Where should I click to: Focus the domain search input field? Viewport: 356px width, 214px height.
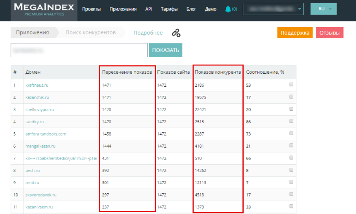click(x=79, y=50)
